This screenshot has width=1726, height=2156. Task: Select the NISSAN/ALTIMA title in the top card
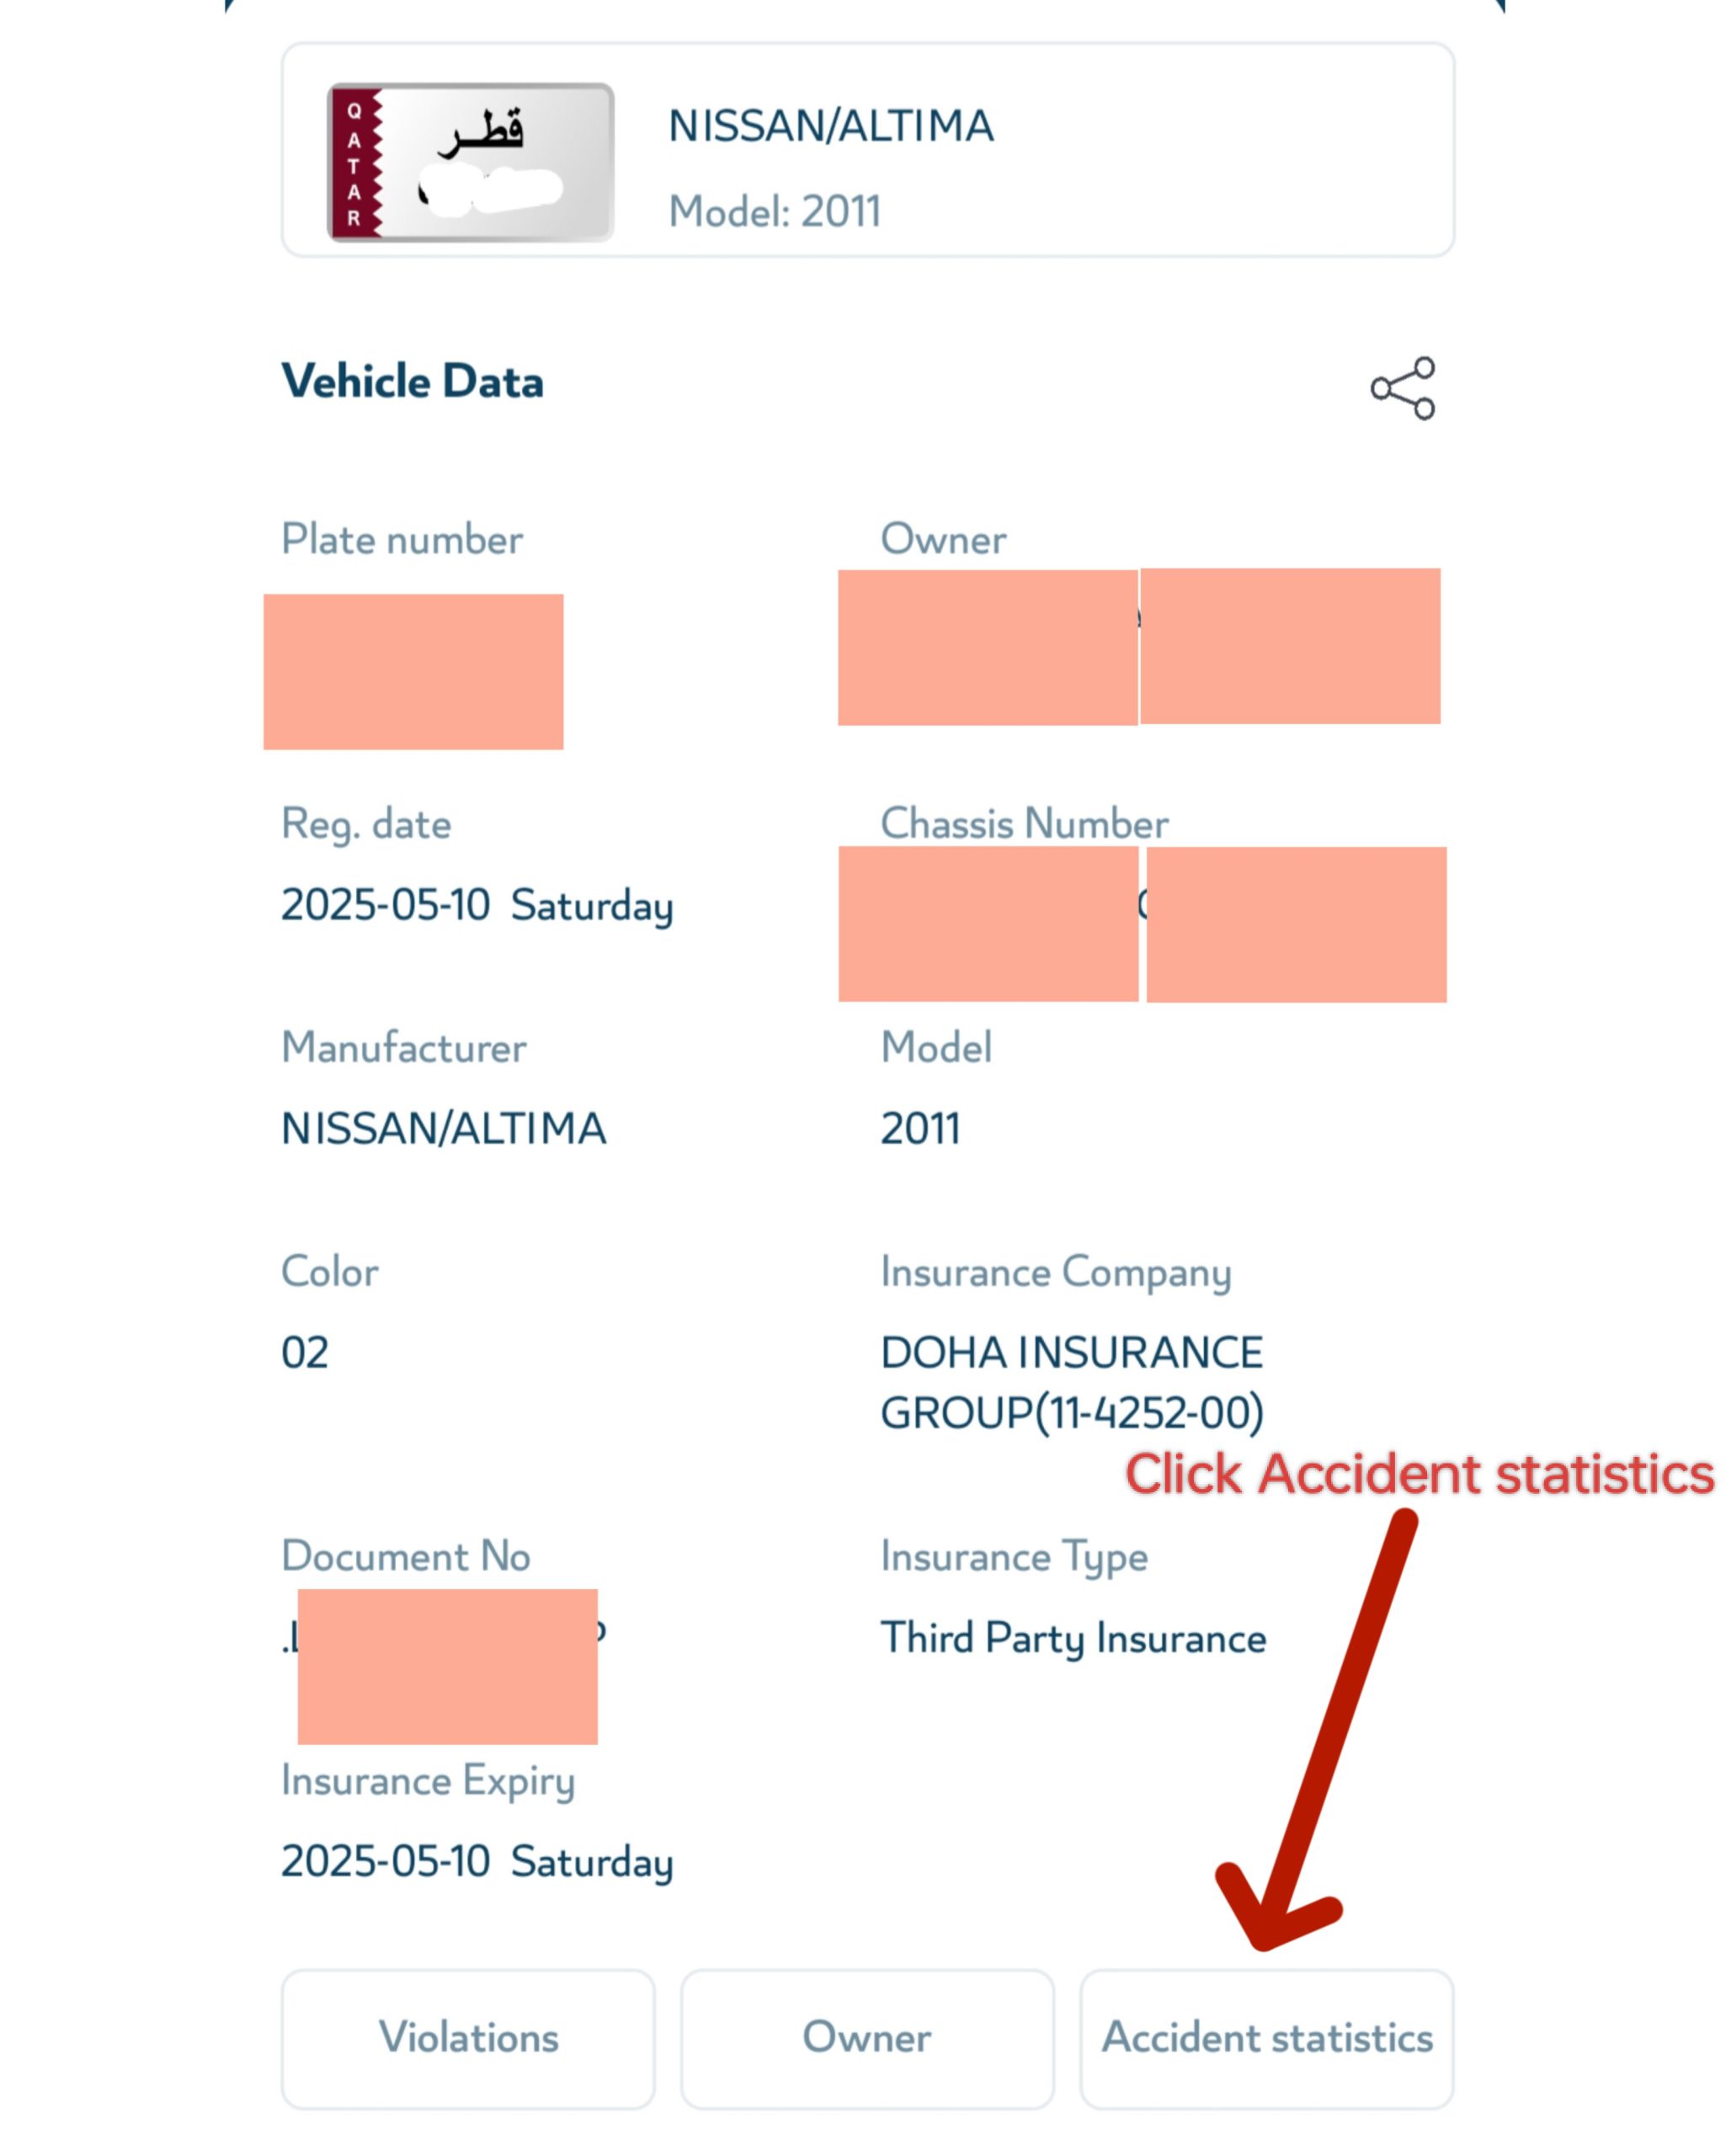(830, 126)
